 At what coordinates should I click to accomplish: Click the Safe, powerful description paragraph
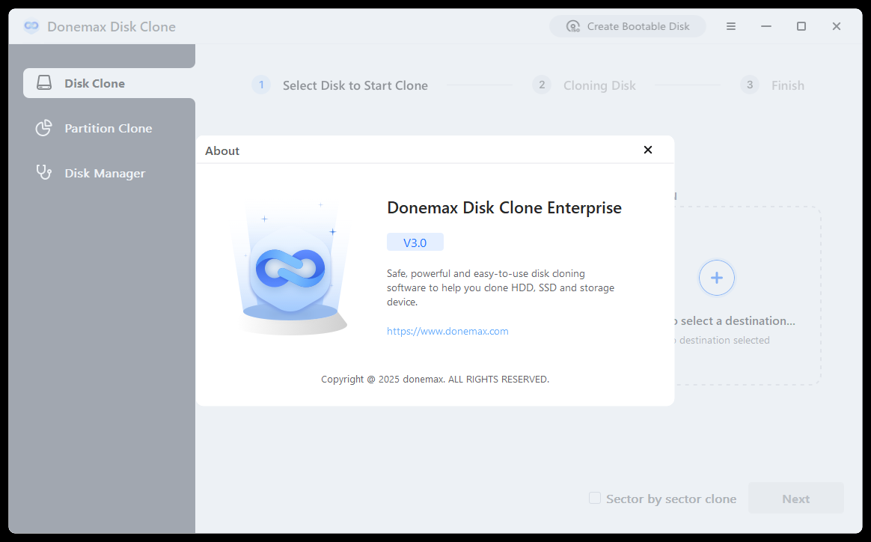point(501,288)
